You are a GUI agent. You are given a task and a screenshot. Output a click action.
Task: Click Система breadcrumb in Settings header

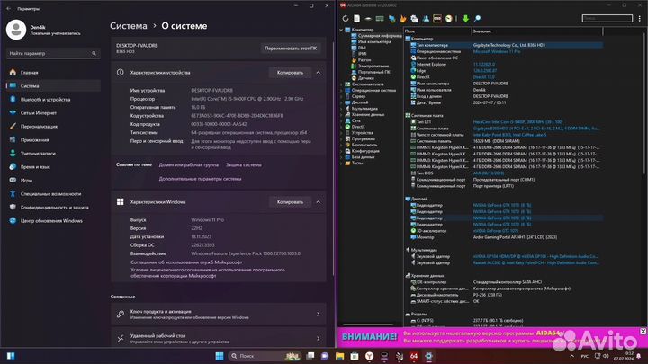click(129, 26)
